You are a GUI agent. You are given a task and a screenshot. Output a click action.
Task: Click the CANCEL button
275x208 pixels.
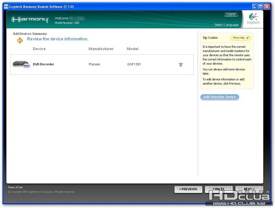[219, 190]
